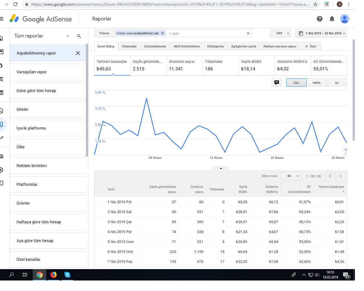The width and height of the screenshot is (364, 291).
Task: Switch chart grouping to Hafta
Action: [x=317, y=83]
